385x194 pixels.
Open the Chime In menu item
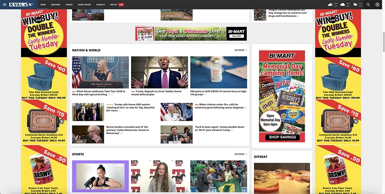click(100, 5)
